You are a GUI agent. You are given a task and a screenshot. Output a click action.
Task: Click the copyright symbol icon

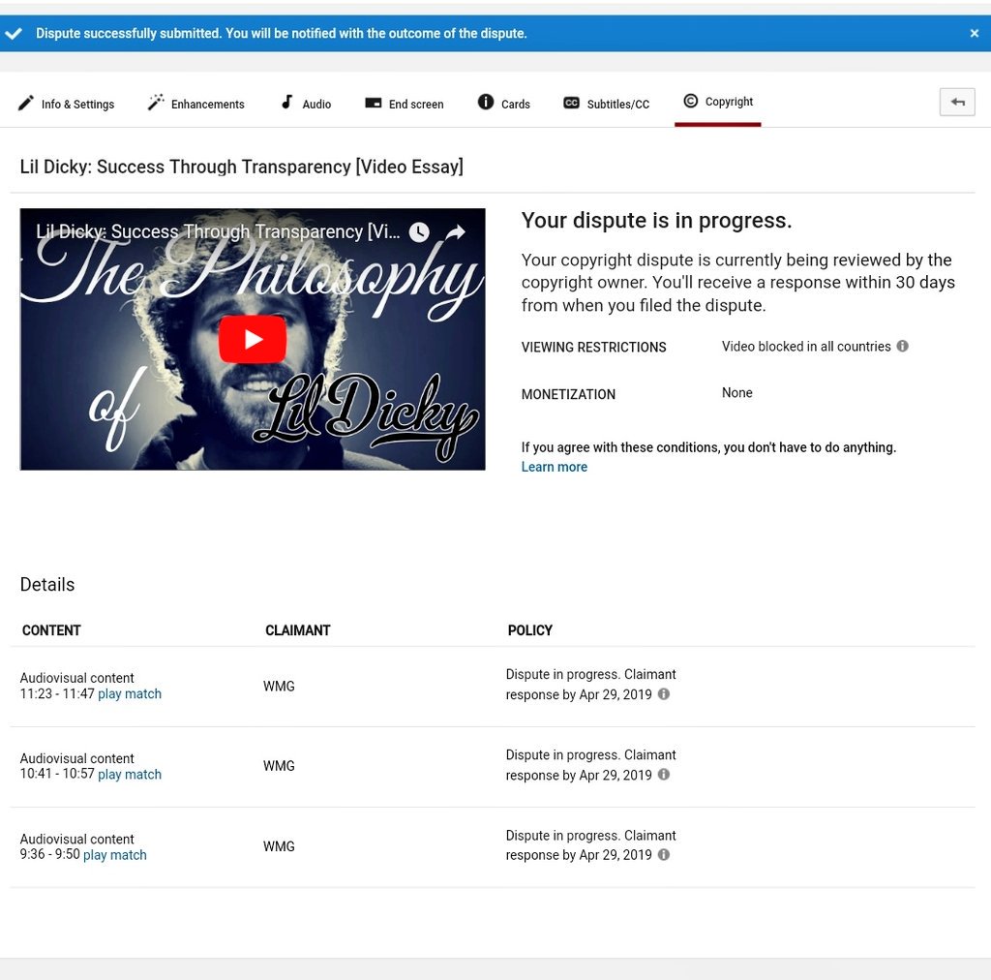691,101
